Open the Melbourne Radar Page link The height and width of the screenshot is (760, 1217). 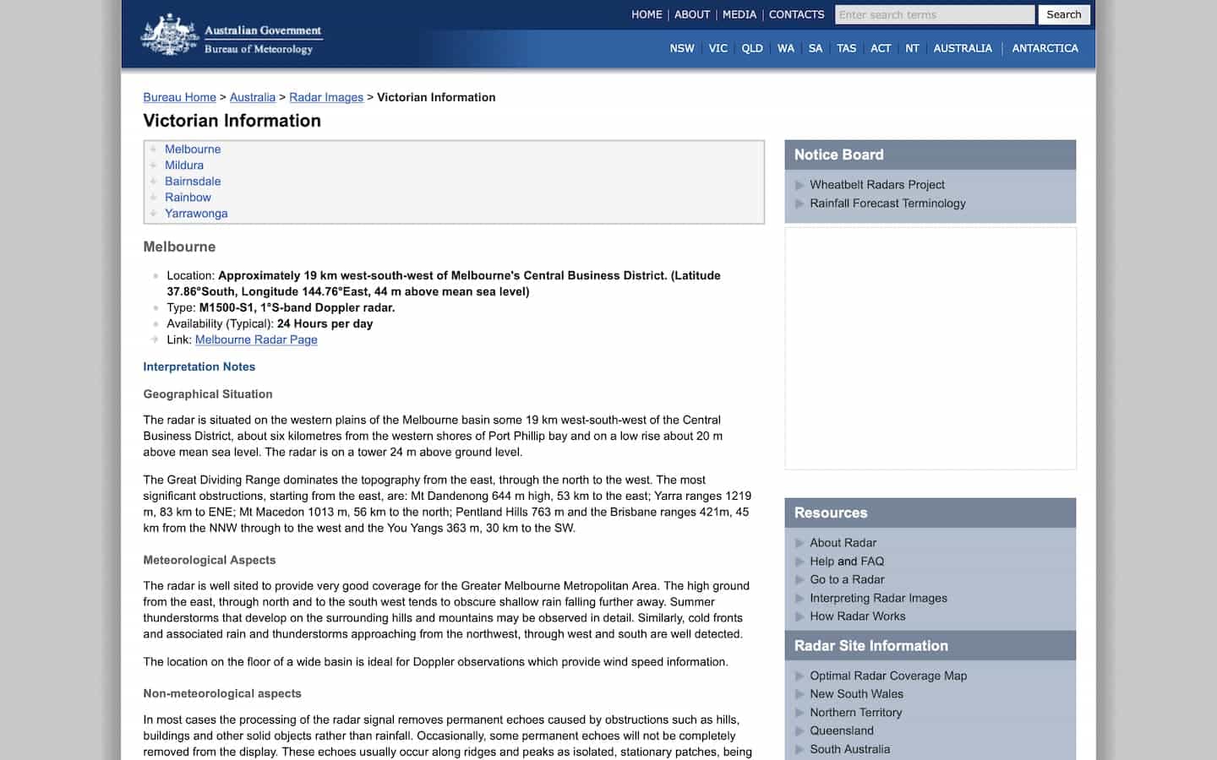(256, 339)
